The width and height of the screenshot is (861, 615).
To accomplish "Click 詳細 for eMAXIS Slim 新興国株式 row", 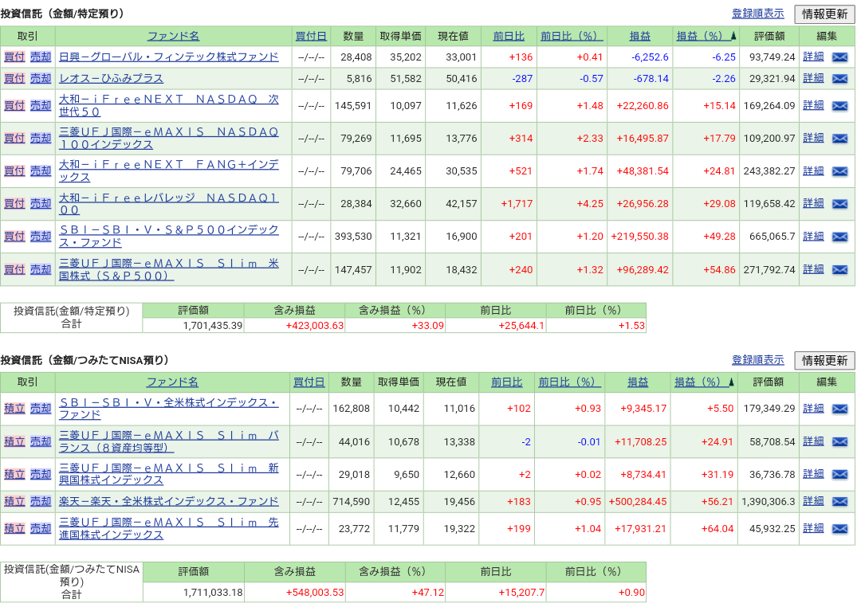I will click(x=813, y=474).
